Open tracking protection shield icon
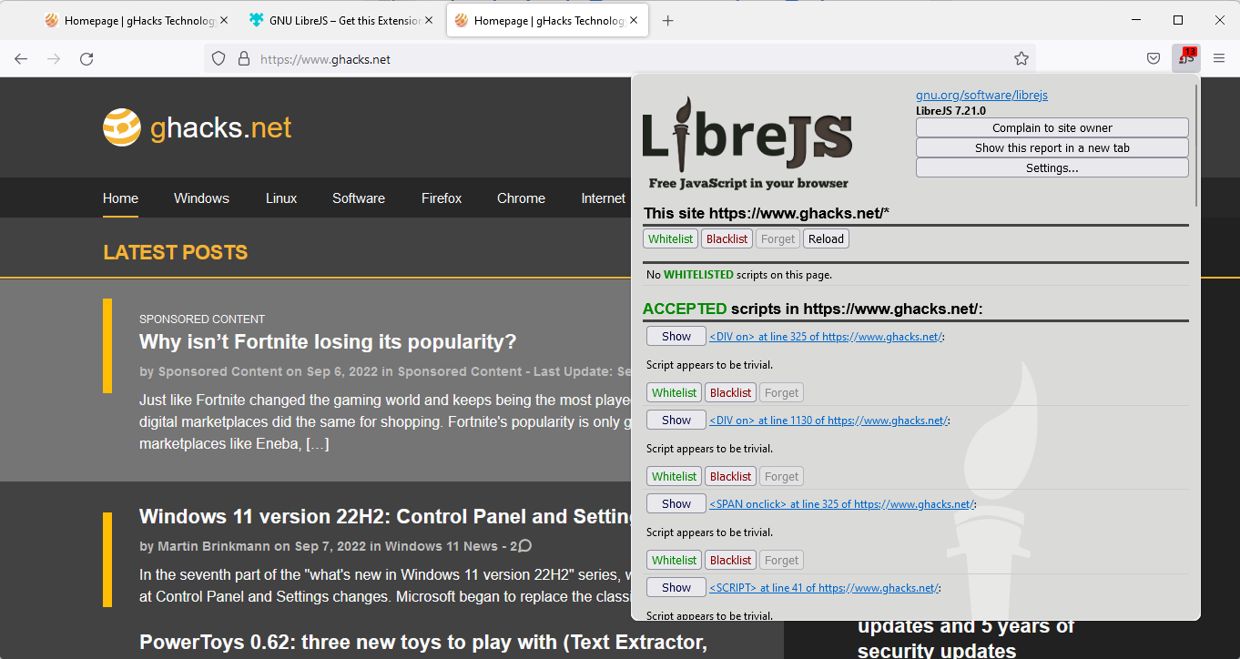Screen dimensions: 1240x659 219,58
